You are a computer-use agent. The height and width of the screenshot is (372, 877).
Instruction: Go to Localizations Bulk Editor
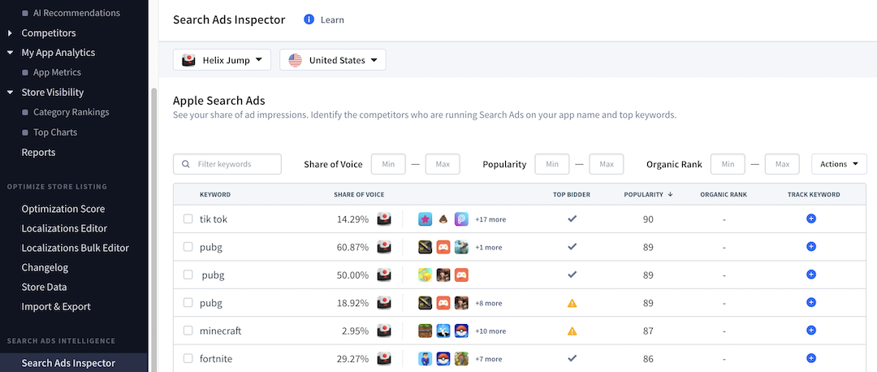pos(75,248)
